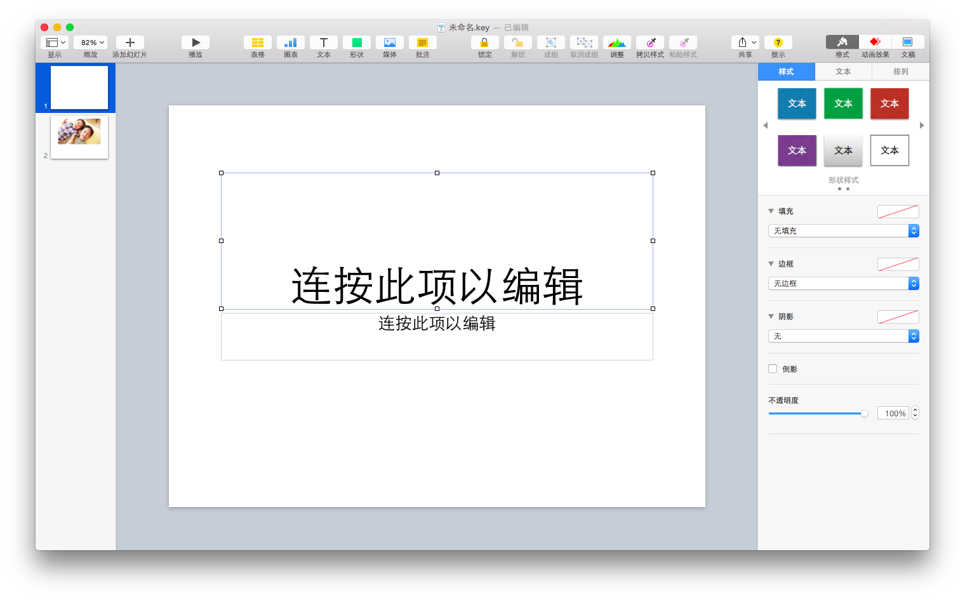Start the presentation with 播放
The height and width of the screenshot is (601, 965).
tap(196, 42)
